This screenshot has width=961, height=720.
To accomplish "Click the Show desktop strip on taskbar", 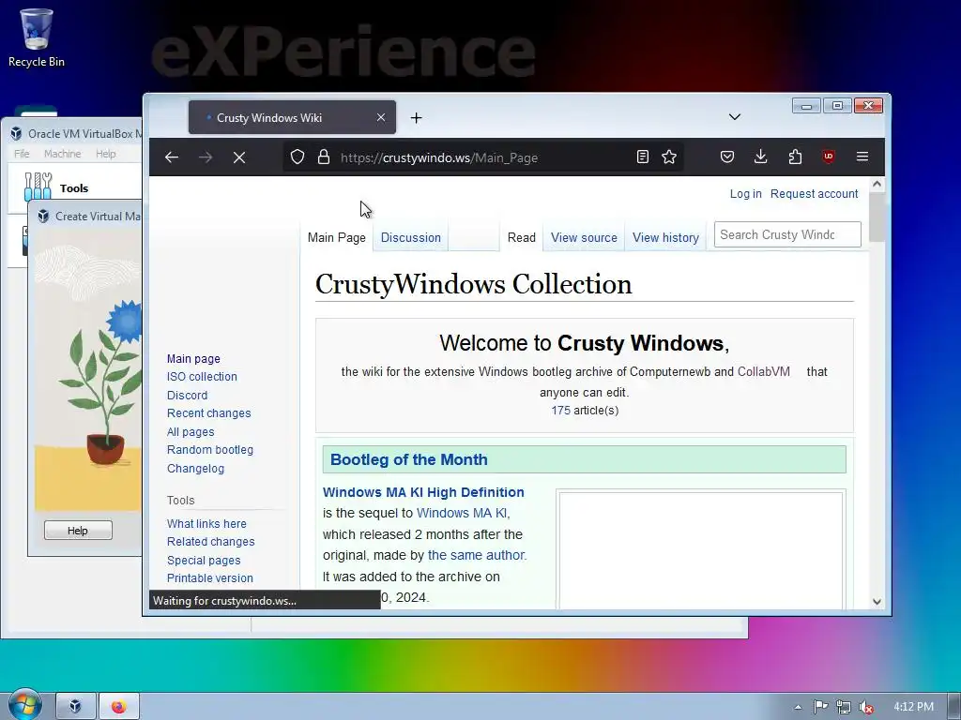I will click(954, 707).
